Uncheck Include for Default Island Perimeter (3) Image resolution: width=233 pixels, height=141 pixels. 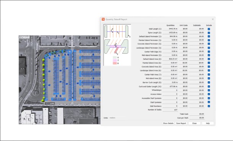coord(209,37)
